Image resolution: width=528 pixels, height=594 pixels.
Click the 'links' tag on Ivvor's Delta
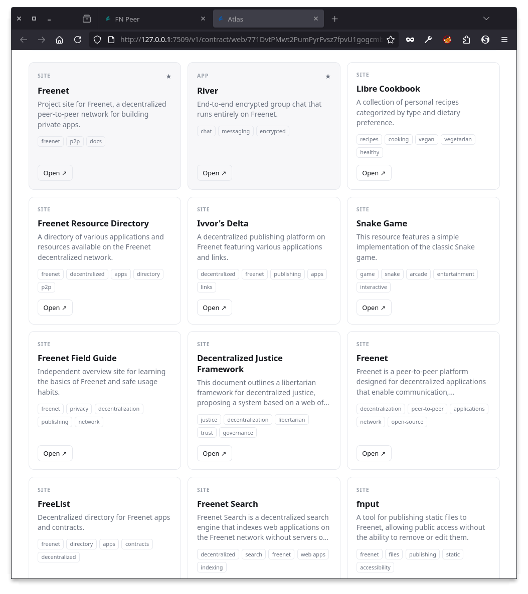pos(207,287)
